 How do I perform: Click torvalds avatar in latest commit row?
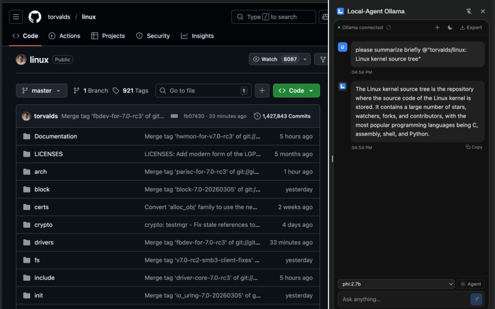click(x=26, y=116)
